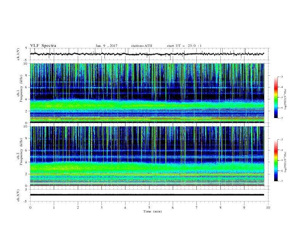Click time axis tick label "4" under ch.3
Image resolution: width=302 pixels, height=233 pixels.
click(125, 207)
